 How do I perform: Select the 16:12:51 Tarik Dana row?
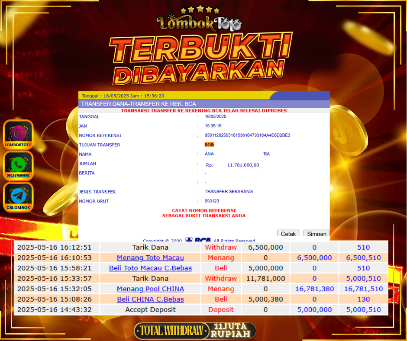click(x=150, y=248)
